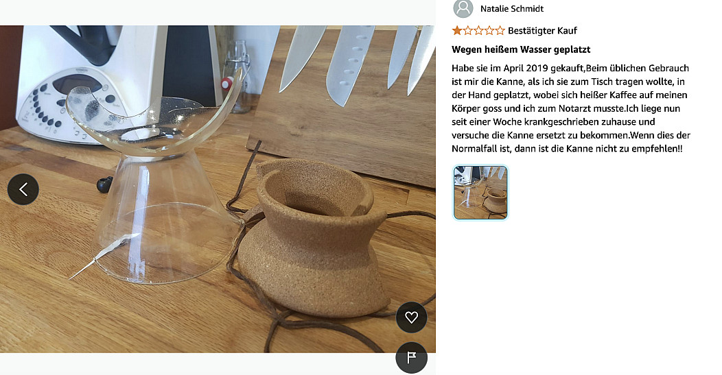
Task: Open reviewer name Natalie Schmidt
Action: pyautogui.click(x=511, y=9)
